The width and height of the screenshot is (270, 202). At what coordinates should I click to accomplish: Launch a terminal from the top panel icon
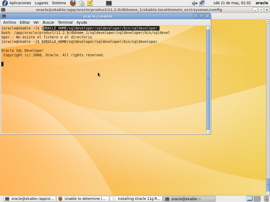point(109,3)
